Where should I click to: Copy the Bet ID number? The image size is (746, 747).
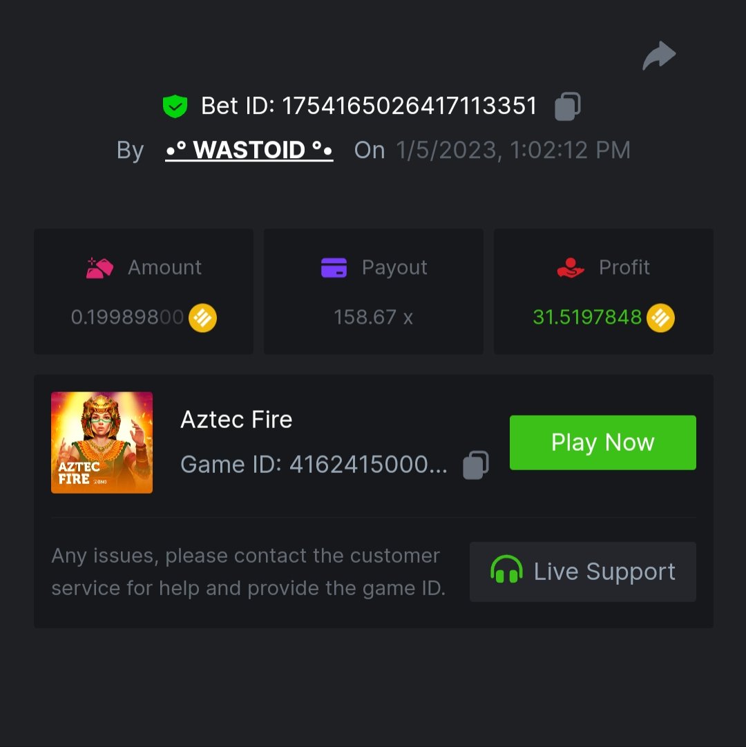click(568, 106)
